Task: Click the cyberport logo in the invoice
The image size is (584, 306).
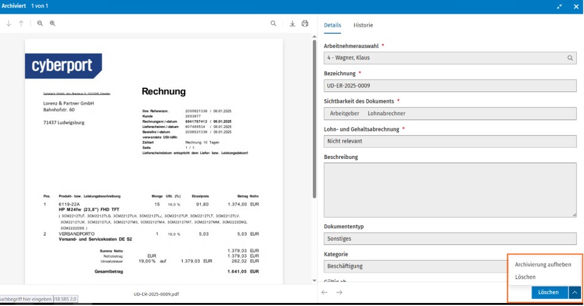Action: [x=63, y=66]
